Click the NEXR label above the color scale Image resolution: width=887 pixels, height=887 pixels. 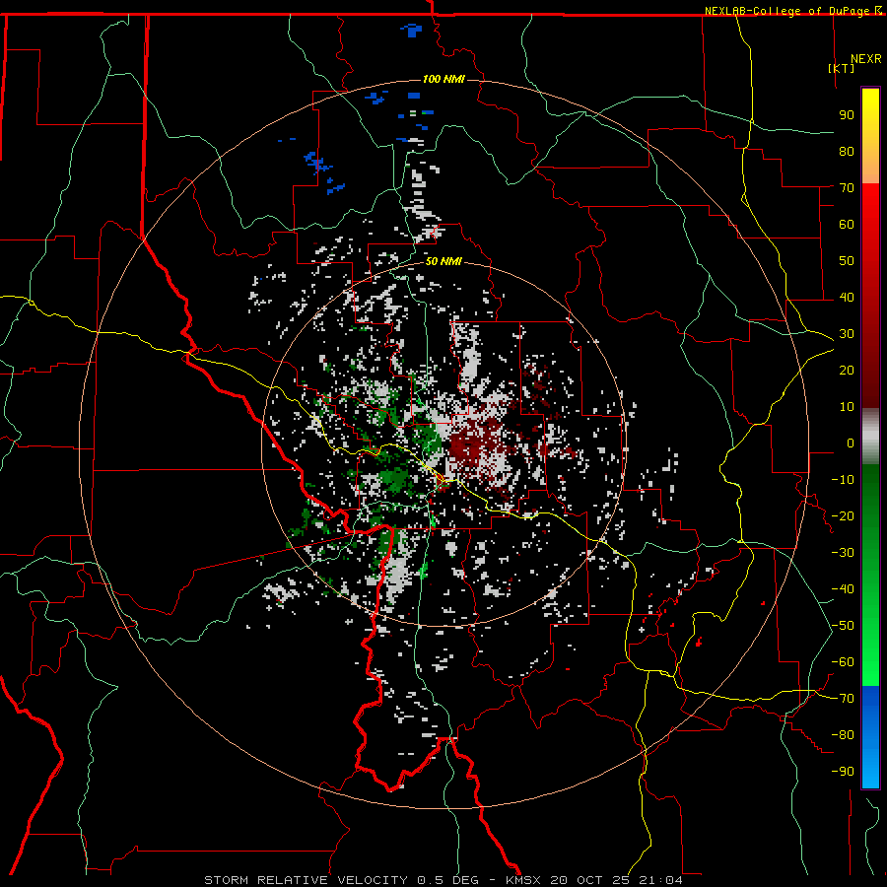866,59
